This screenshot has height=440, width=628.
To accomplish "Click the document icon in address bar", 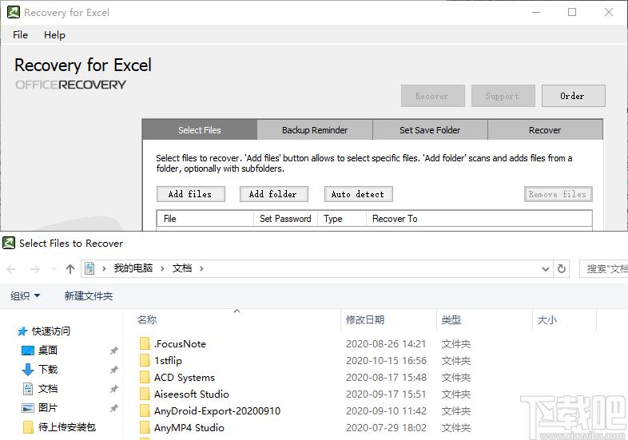I will point(89,268).
